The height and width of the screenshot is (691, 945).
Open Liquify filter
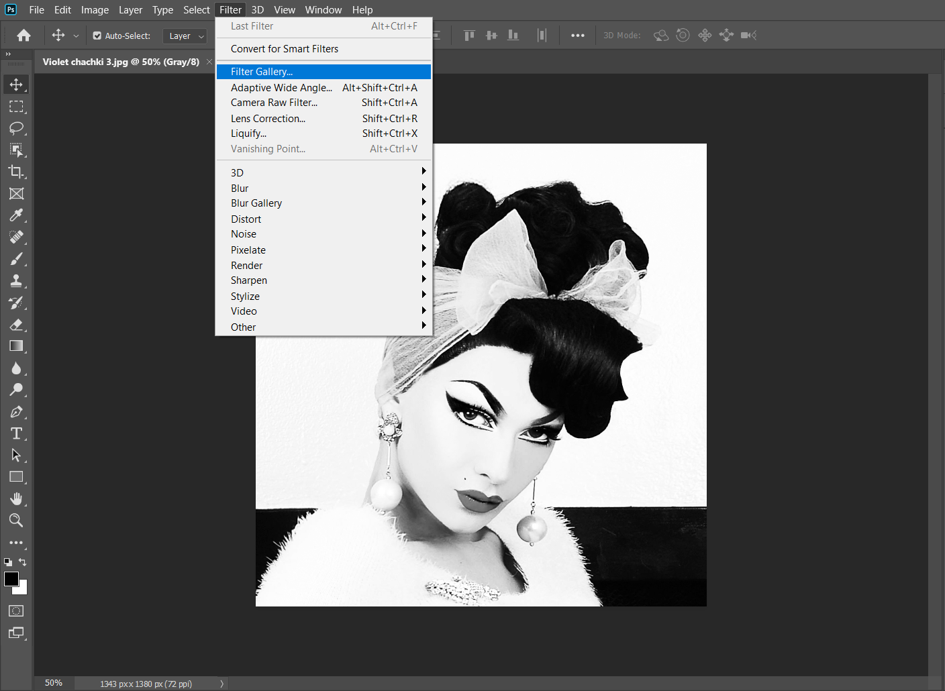coord(324,134)
